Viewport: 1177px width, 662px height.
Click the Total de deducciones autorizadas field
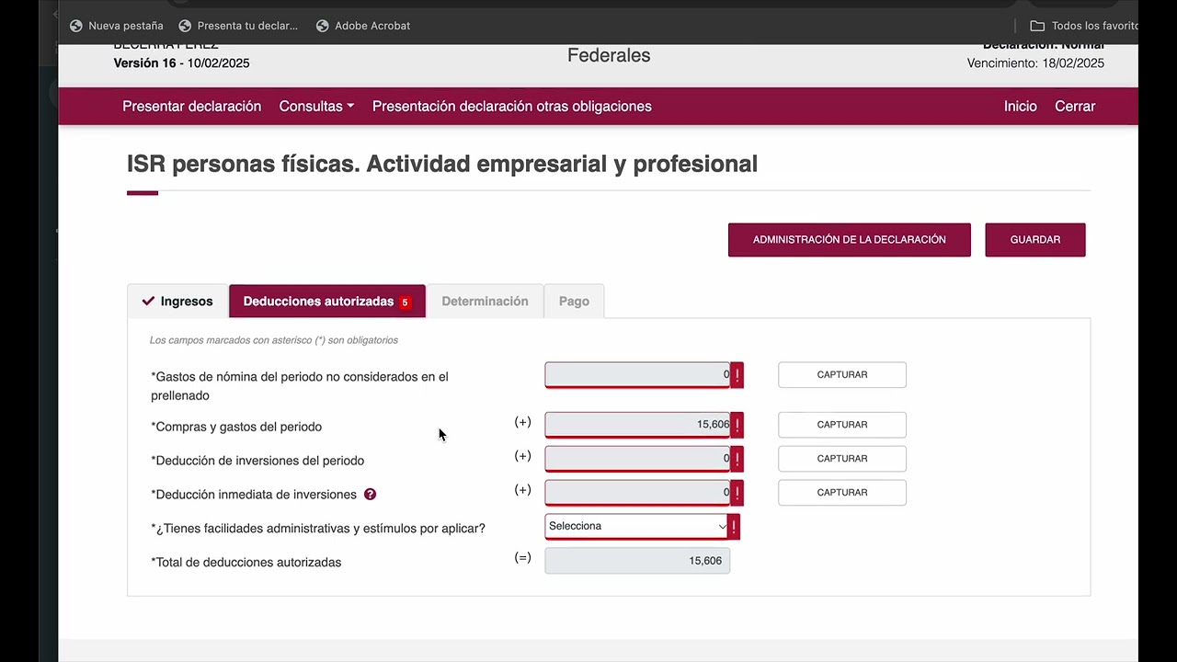point(637,561)
